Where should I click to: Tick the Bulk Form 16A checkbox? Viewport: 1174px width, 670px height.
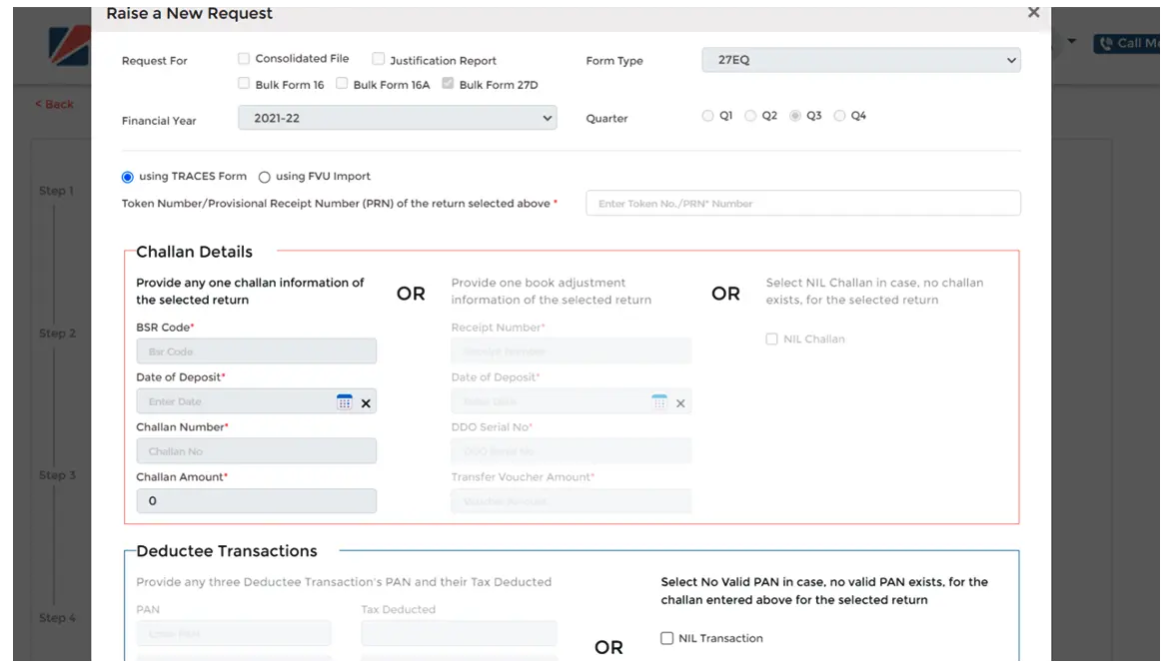(x=342, y=84)
